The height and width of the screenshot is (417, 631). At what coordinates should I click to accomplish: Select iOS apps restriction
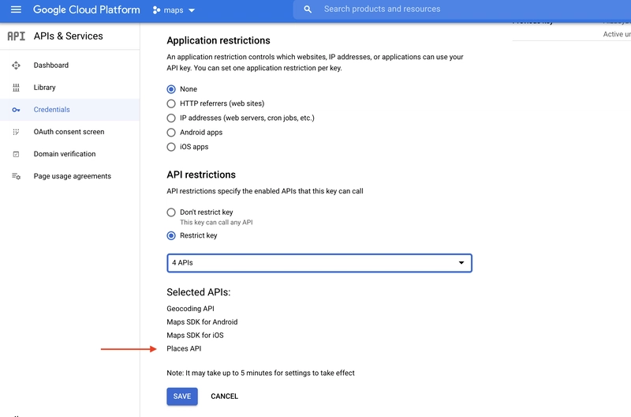171,147
